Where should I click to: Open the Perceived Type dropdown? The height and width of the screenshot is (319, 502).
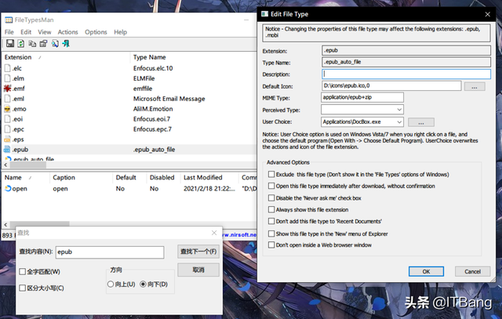pos(398,111)
